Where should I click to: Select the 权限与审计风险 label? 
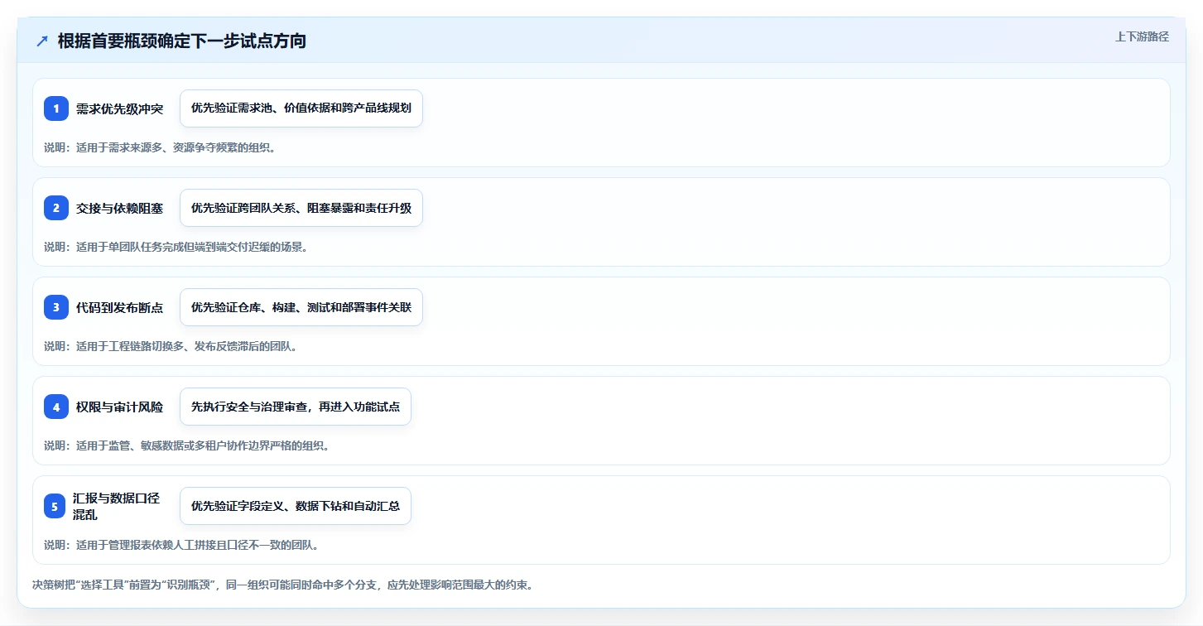point(119,407)
